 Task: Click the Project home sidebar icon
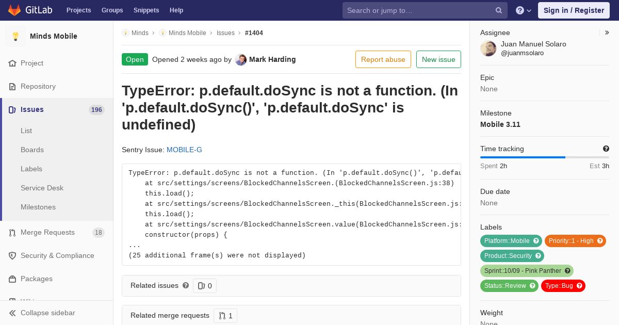12,63
